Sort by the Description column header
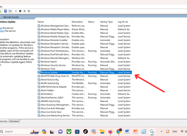Image resolution: width=187 pixels, height=136 pixels. tap(77, 22)
